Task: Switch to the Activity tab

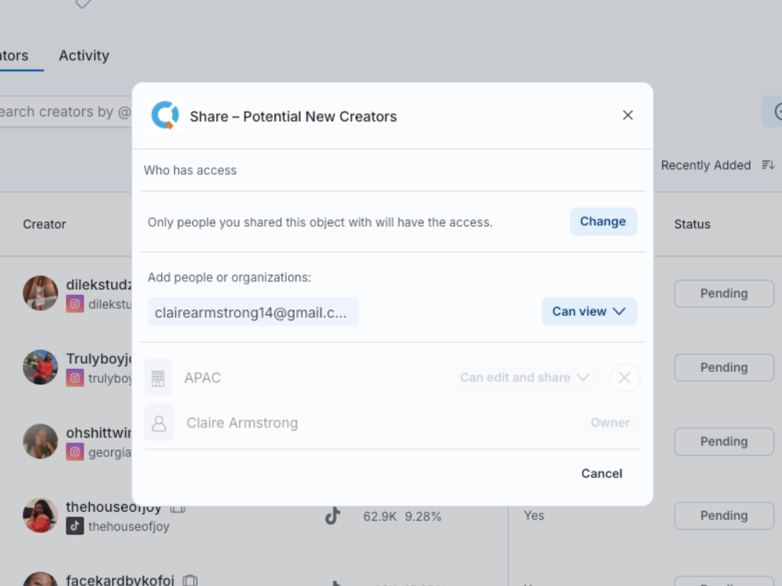Action: click(x=84, y=55)
